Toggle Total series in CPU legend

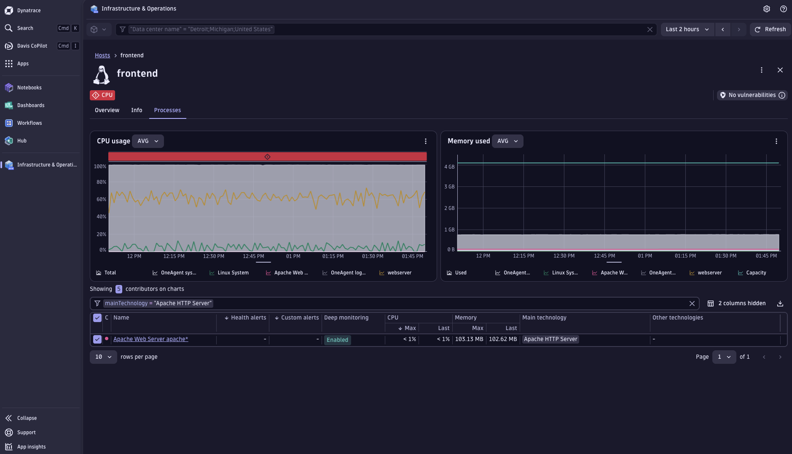pos(106,273)
